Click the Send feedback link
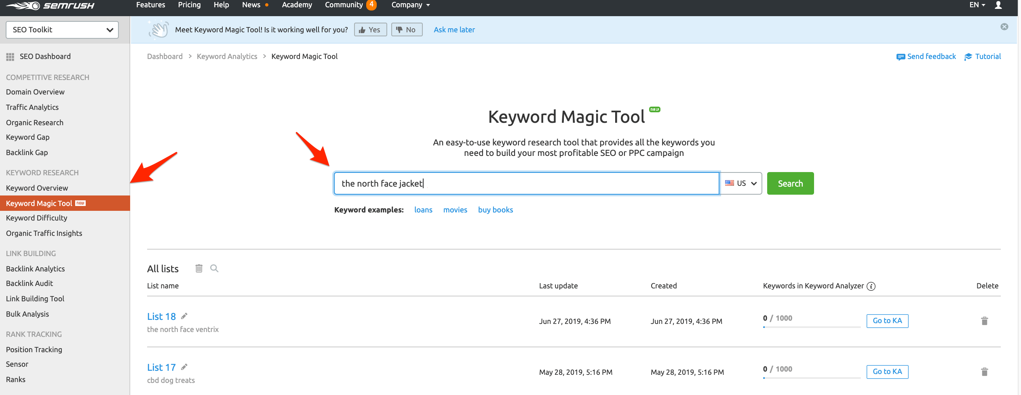1021x395 pixels. click(x=926, y=57)
